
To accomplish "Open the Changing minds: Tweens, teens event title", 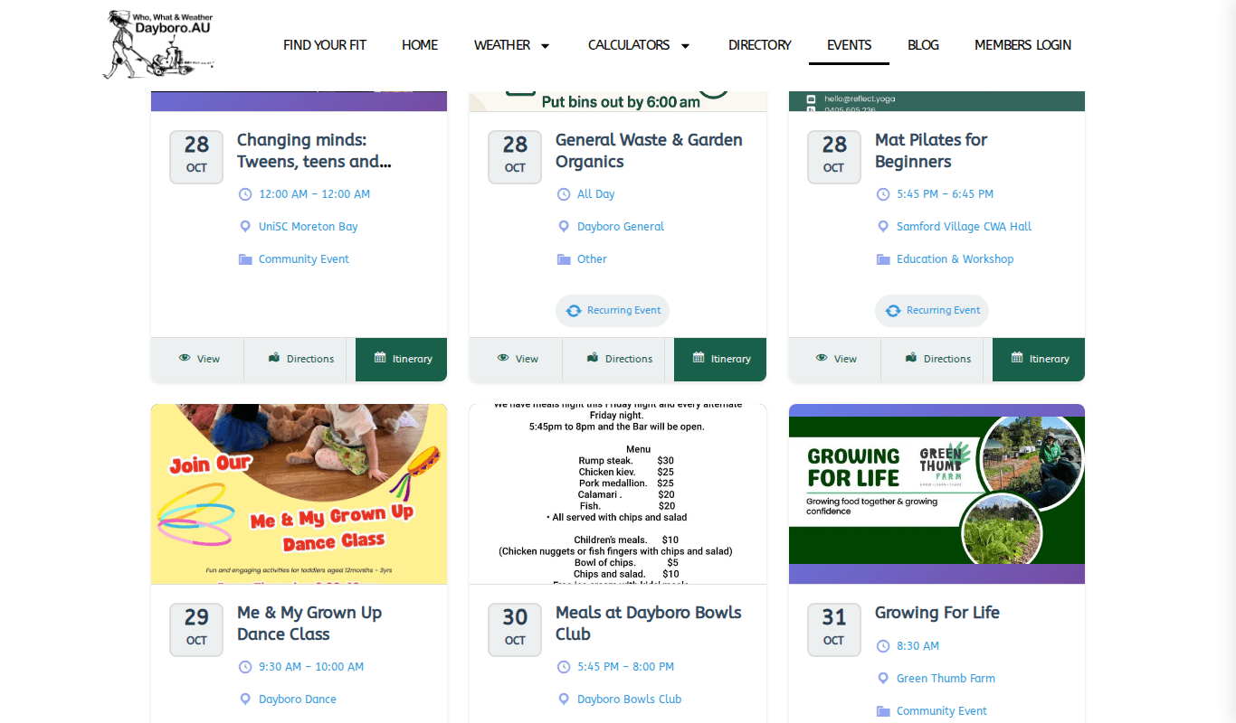I will tap(314, 151).
